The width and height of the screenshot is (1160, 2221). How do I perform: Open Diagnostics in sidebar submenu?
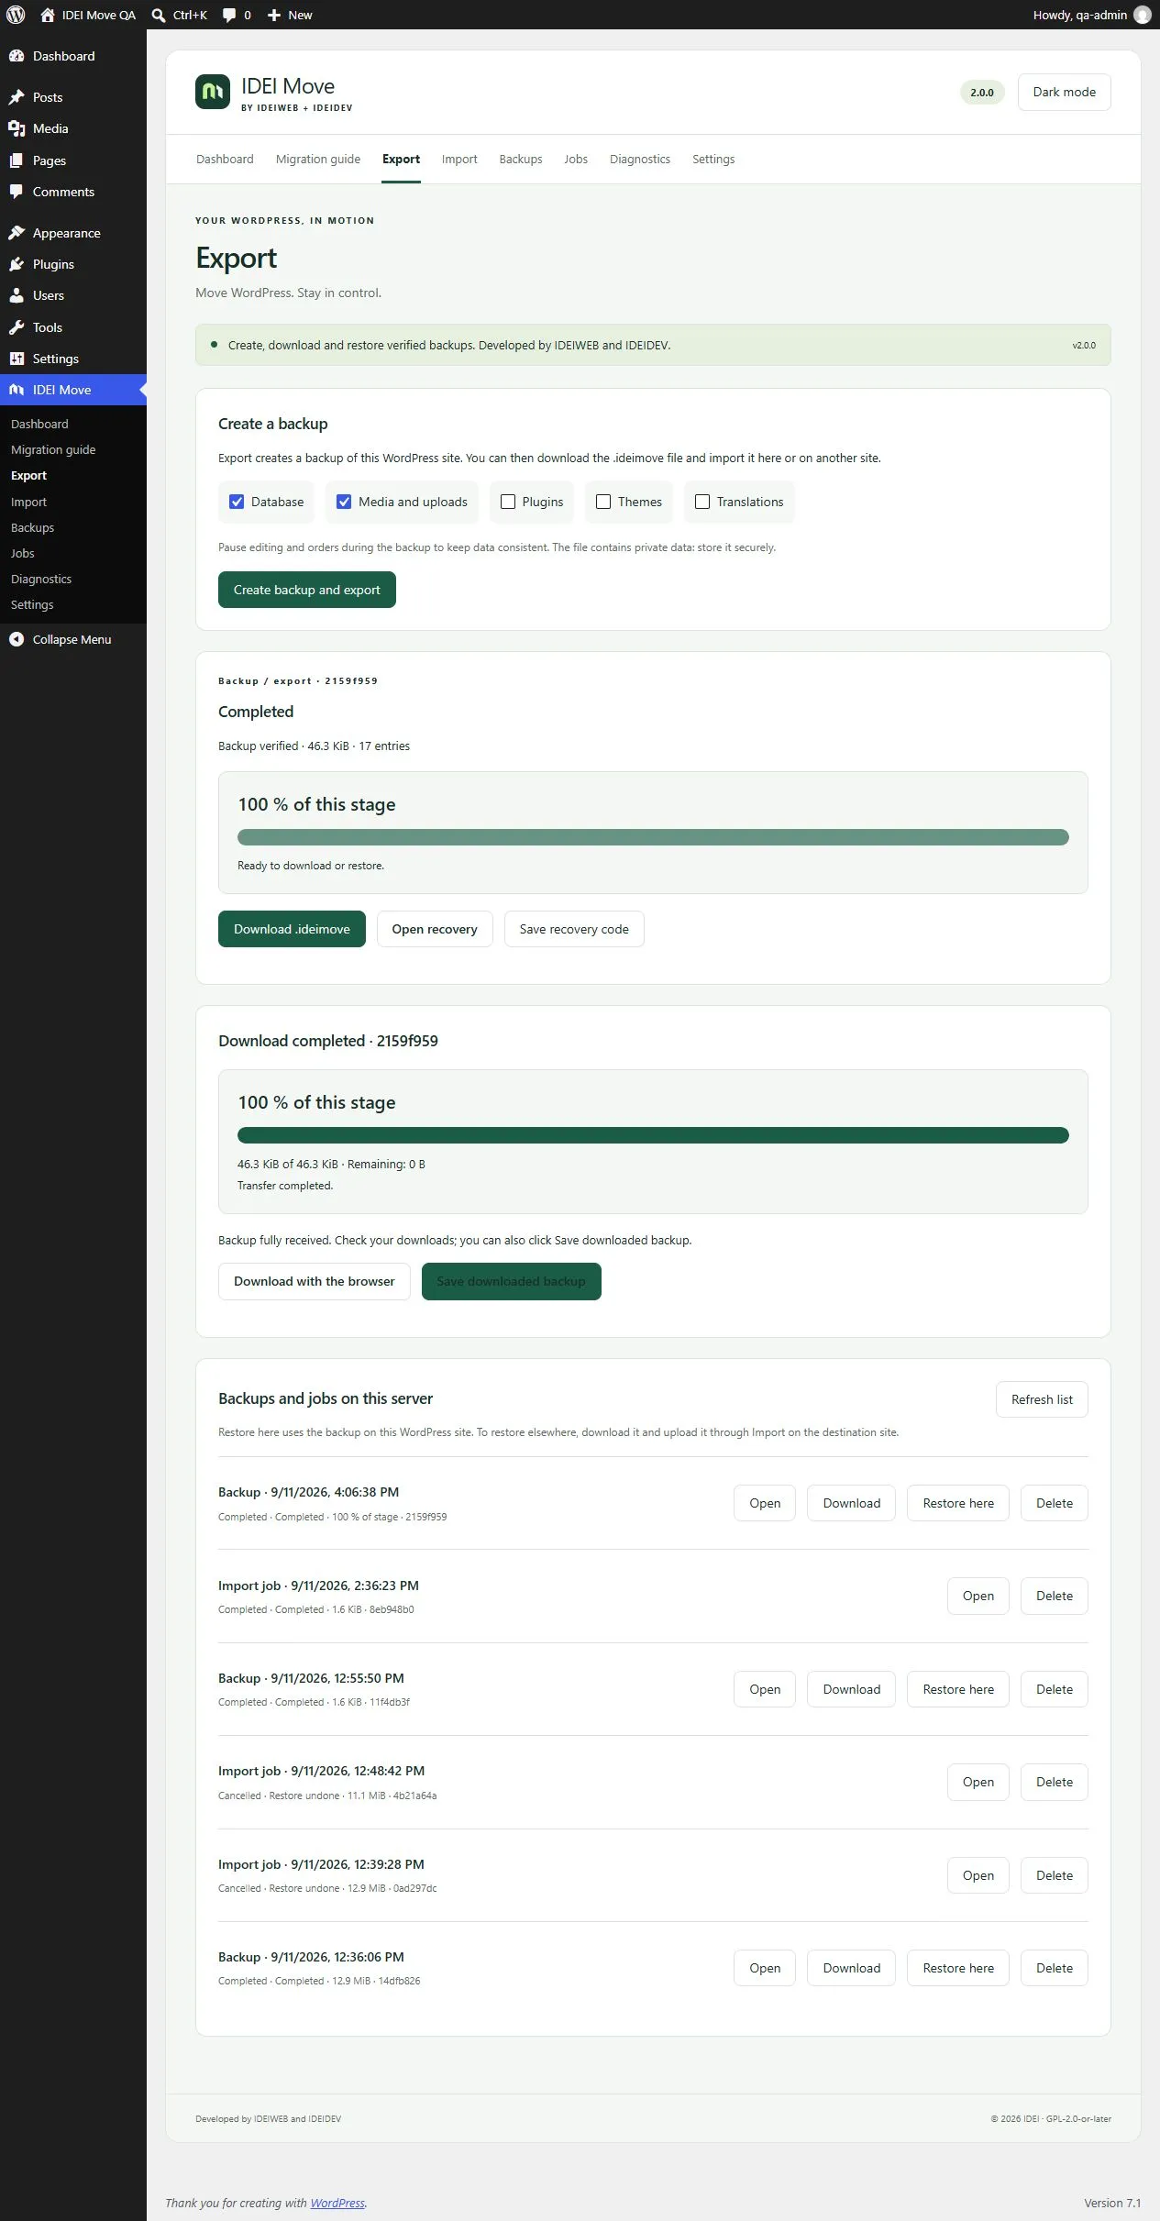point(41,579)
